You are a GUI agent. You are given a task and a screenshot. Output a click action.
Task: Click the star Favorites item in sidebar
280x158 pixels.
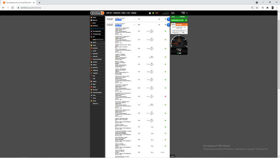click(97, 20)
